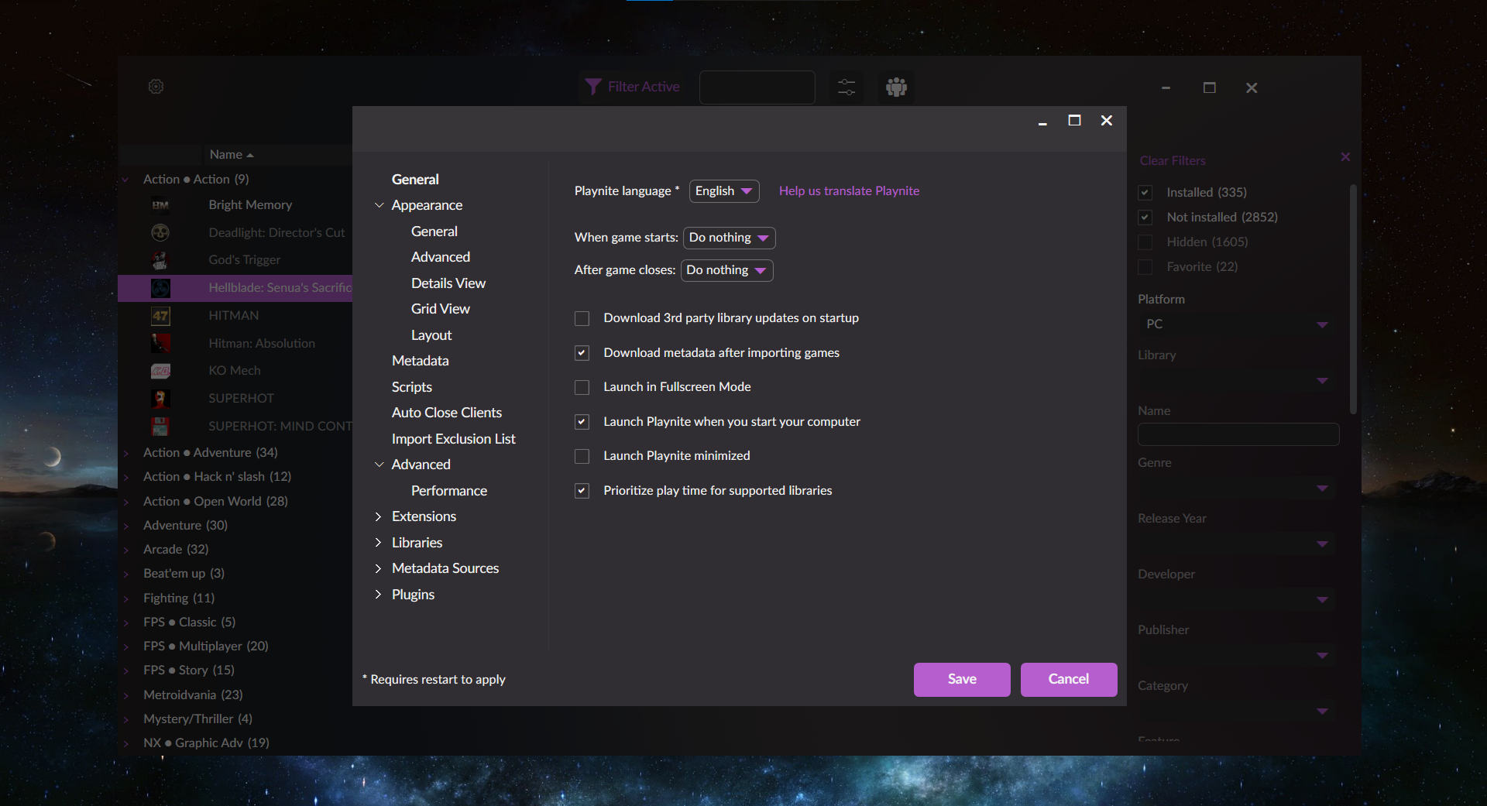This screenshot has width=1487, height=806.
Task: Open the After game closes dropdown
Action: tap(727, 270)
